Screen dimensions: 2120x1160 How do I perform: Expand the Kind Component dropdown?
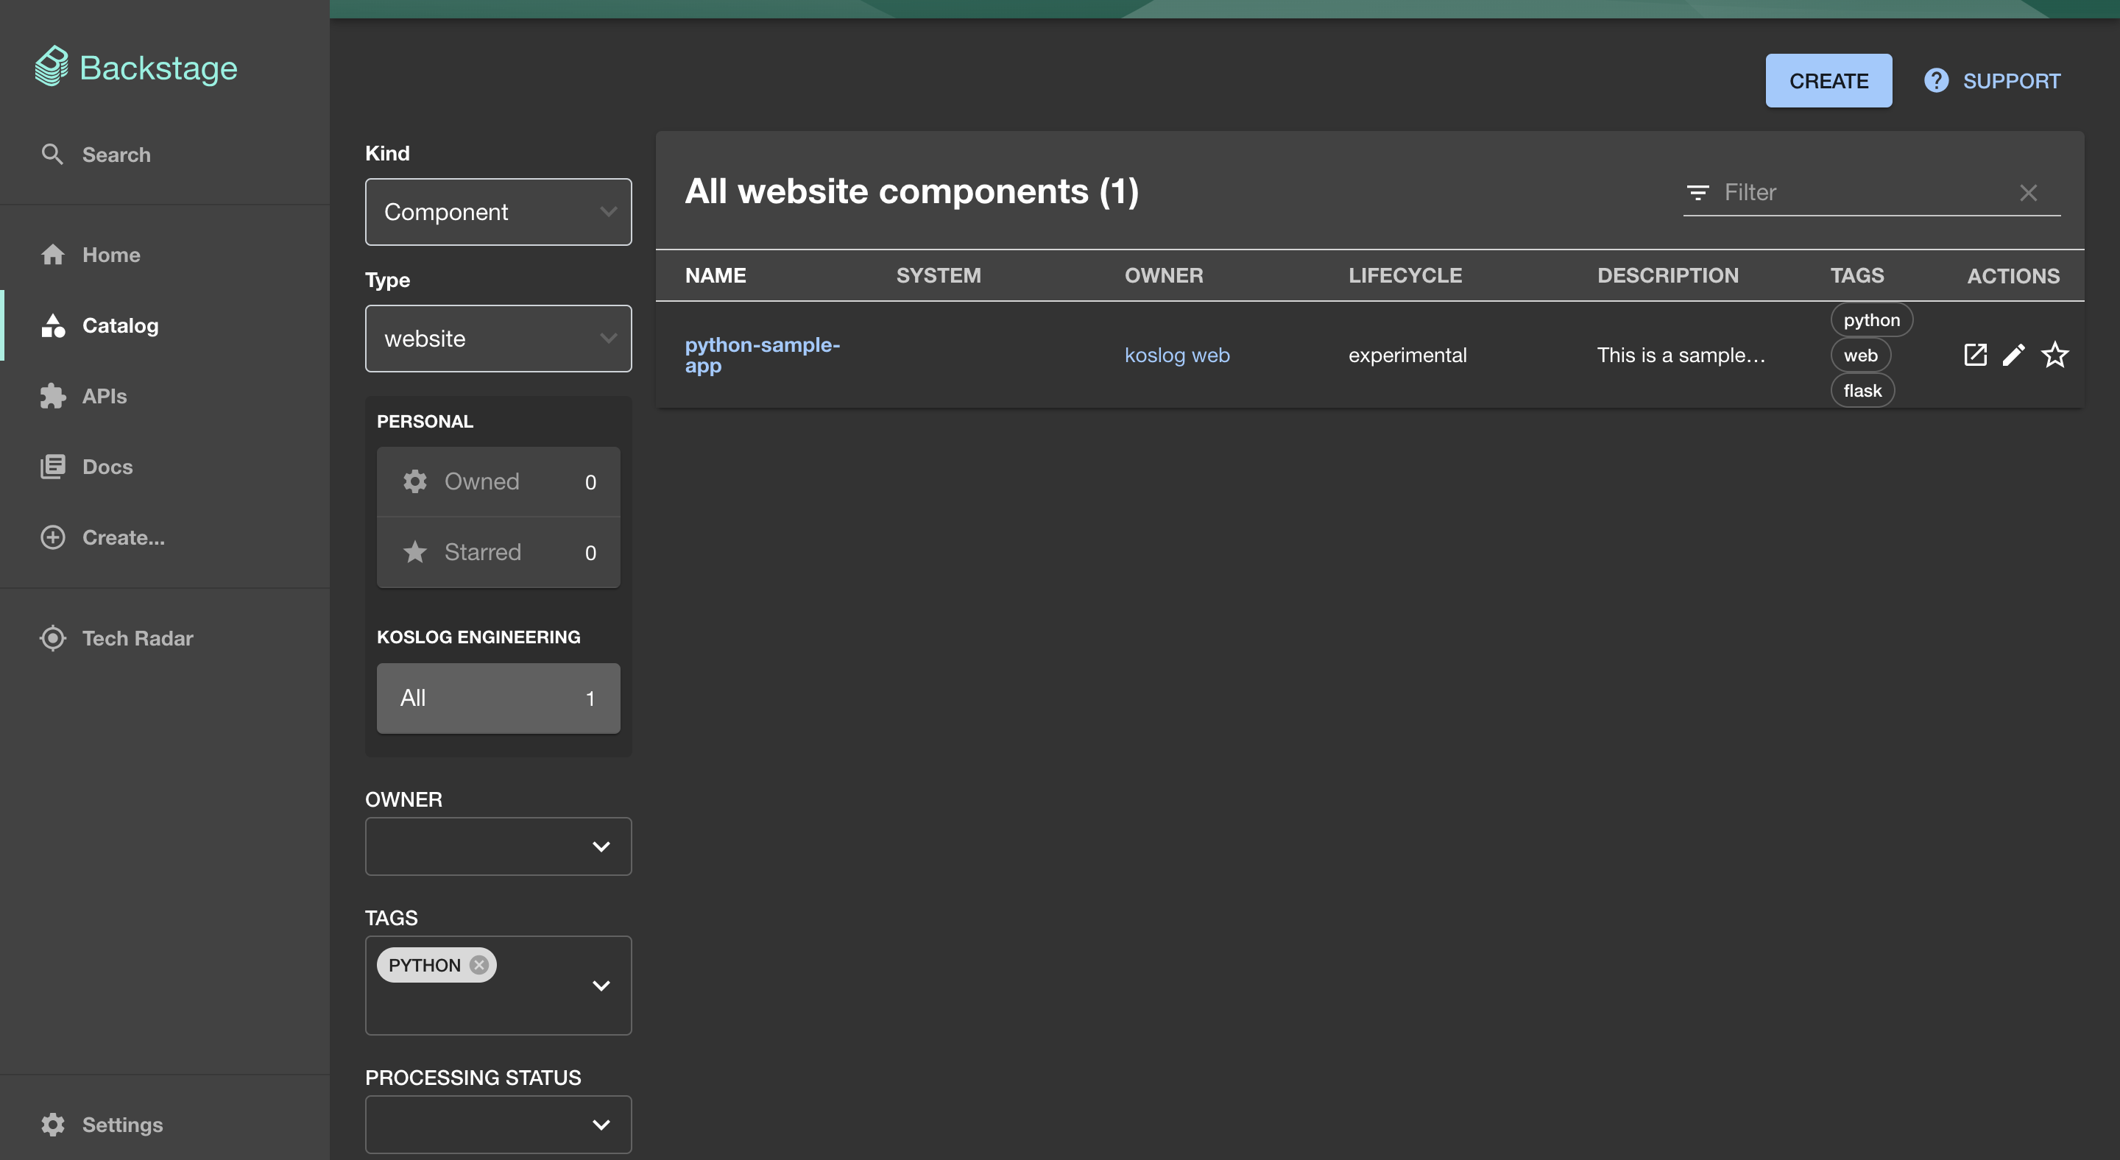pyautogui.click(x=498, y=211)
